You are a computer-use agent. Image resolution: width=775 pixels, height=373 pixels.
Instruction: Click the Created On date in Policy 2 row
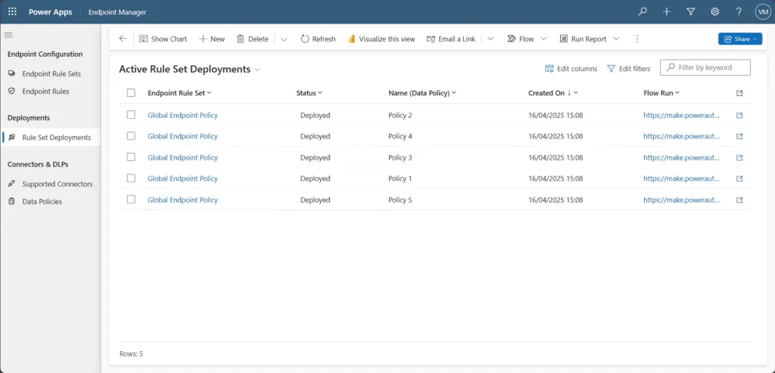point(556,115)
